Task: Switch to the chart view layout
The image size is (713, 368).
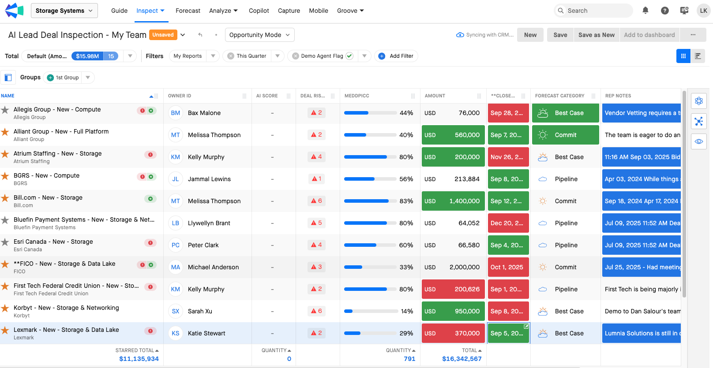Action: [x=698, y=56]
